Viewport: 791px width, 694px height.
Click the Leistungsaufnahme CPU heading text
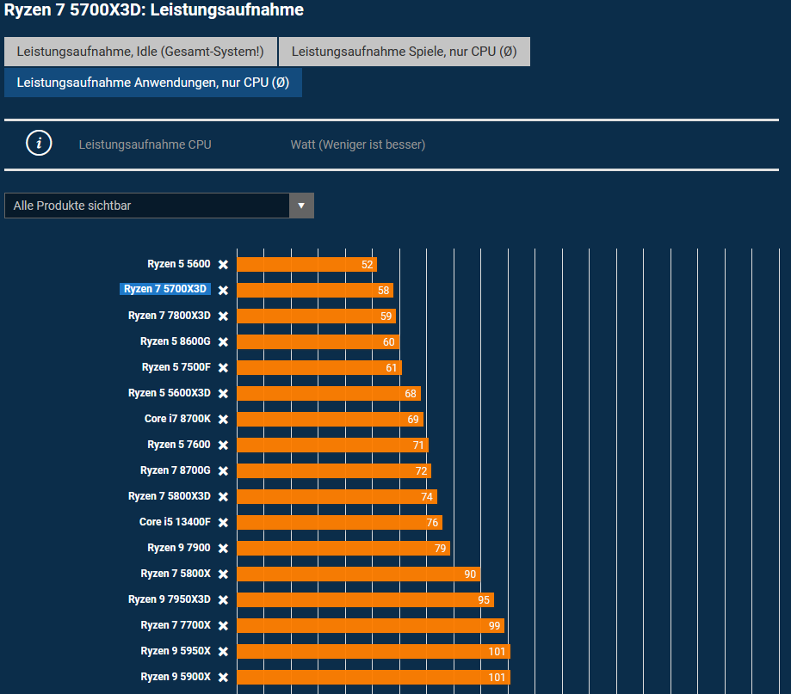click(x=145, y=144)
